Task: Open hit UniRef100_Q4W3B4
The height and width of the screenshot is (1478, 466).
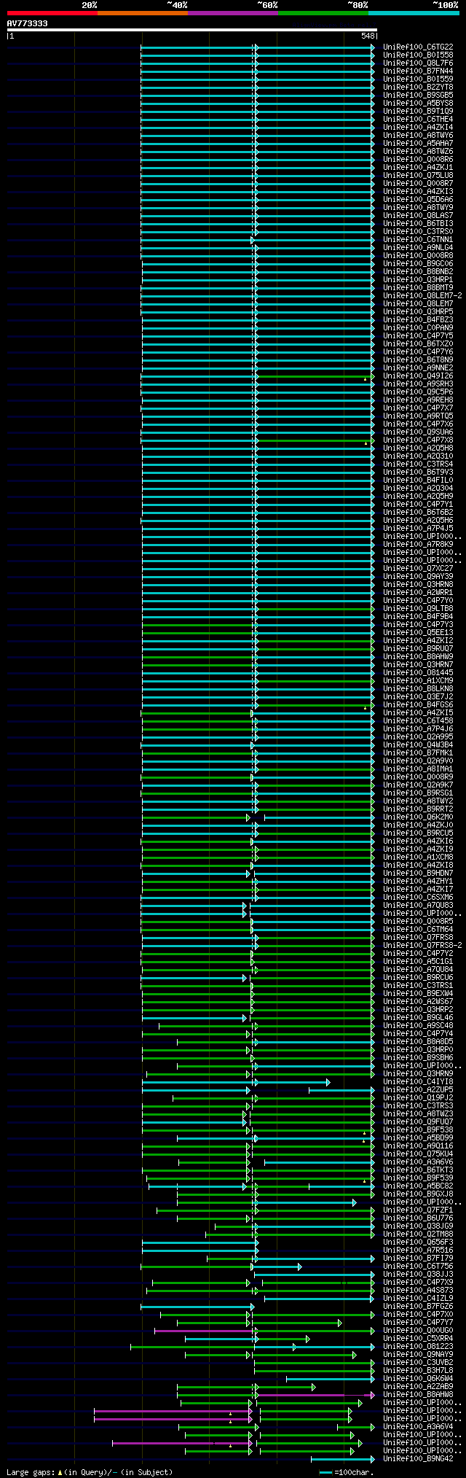Action: point(418,745)
